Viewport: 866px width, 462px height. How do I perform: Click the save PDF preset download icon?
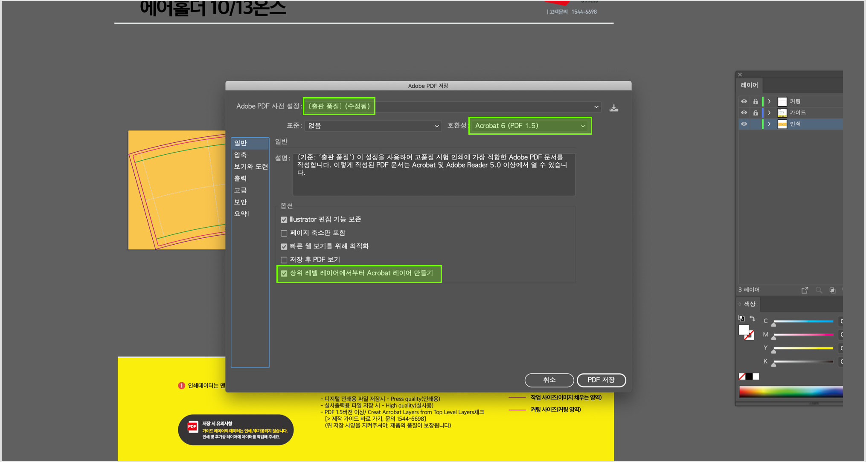(x=613, y=107)
